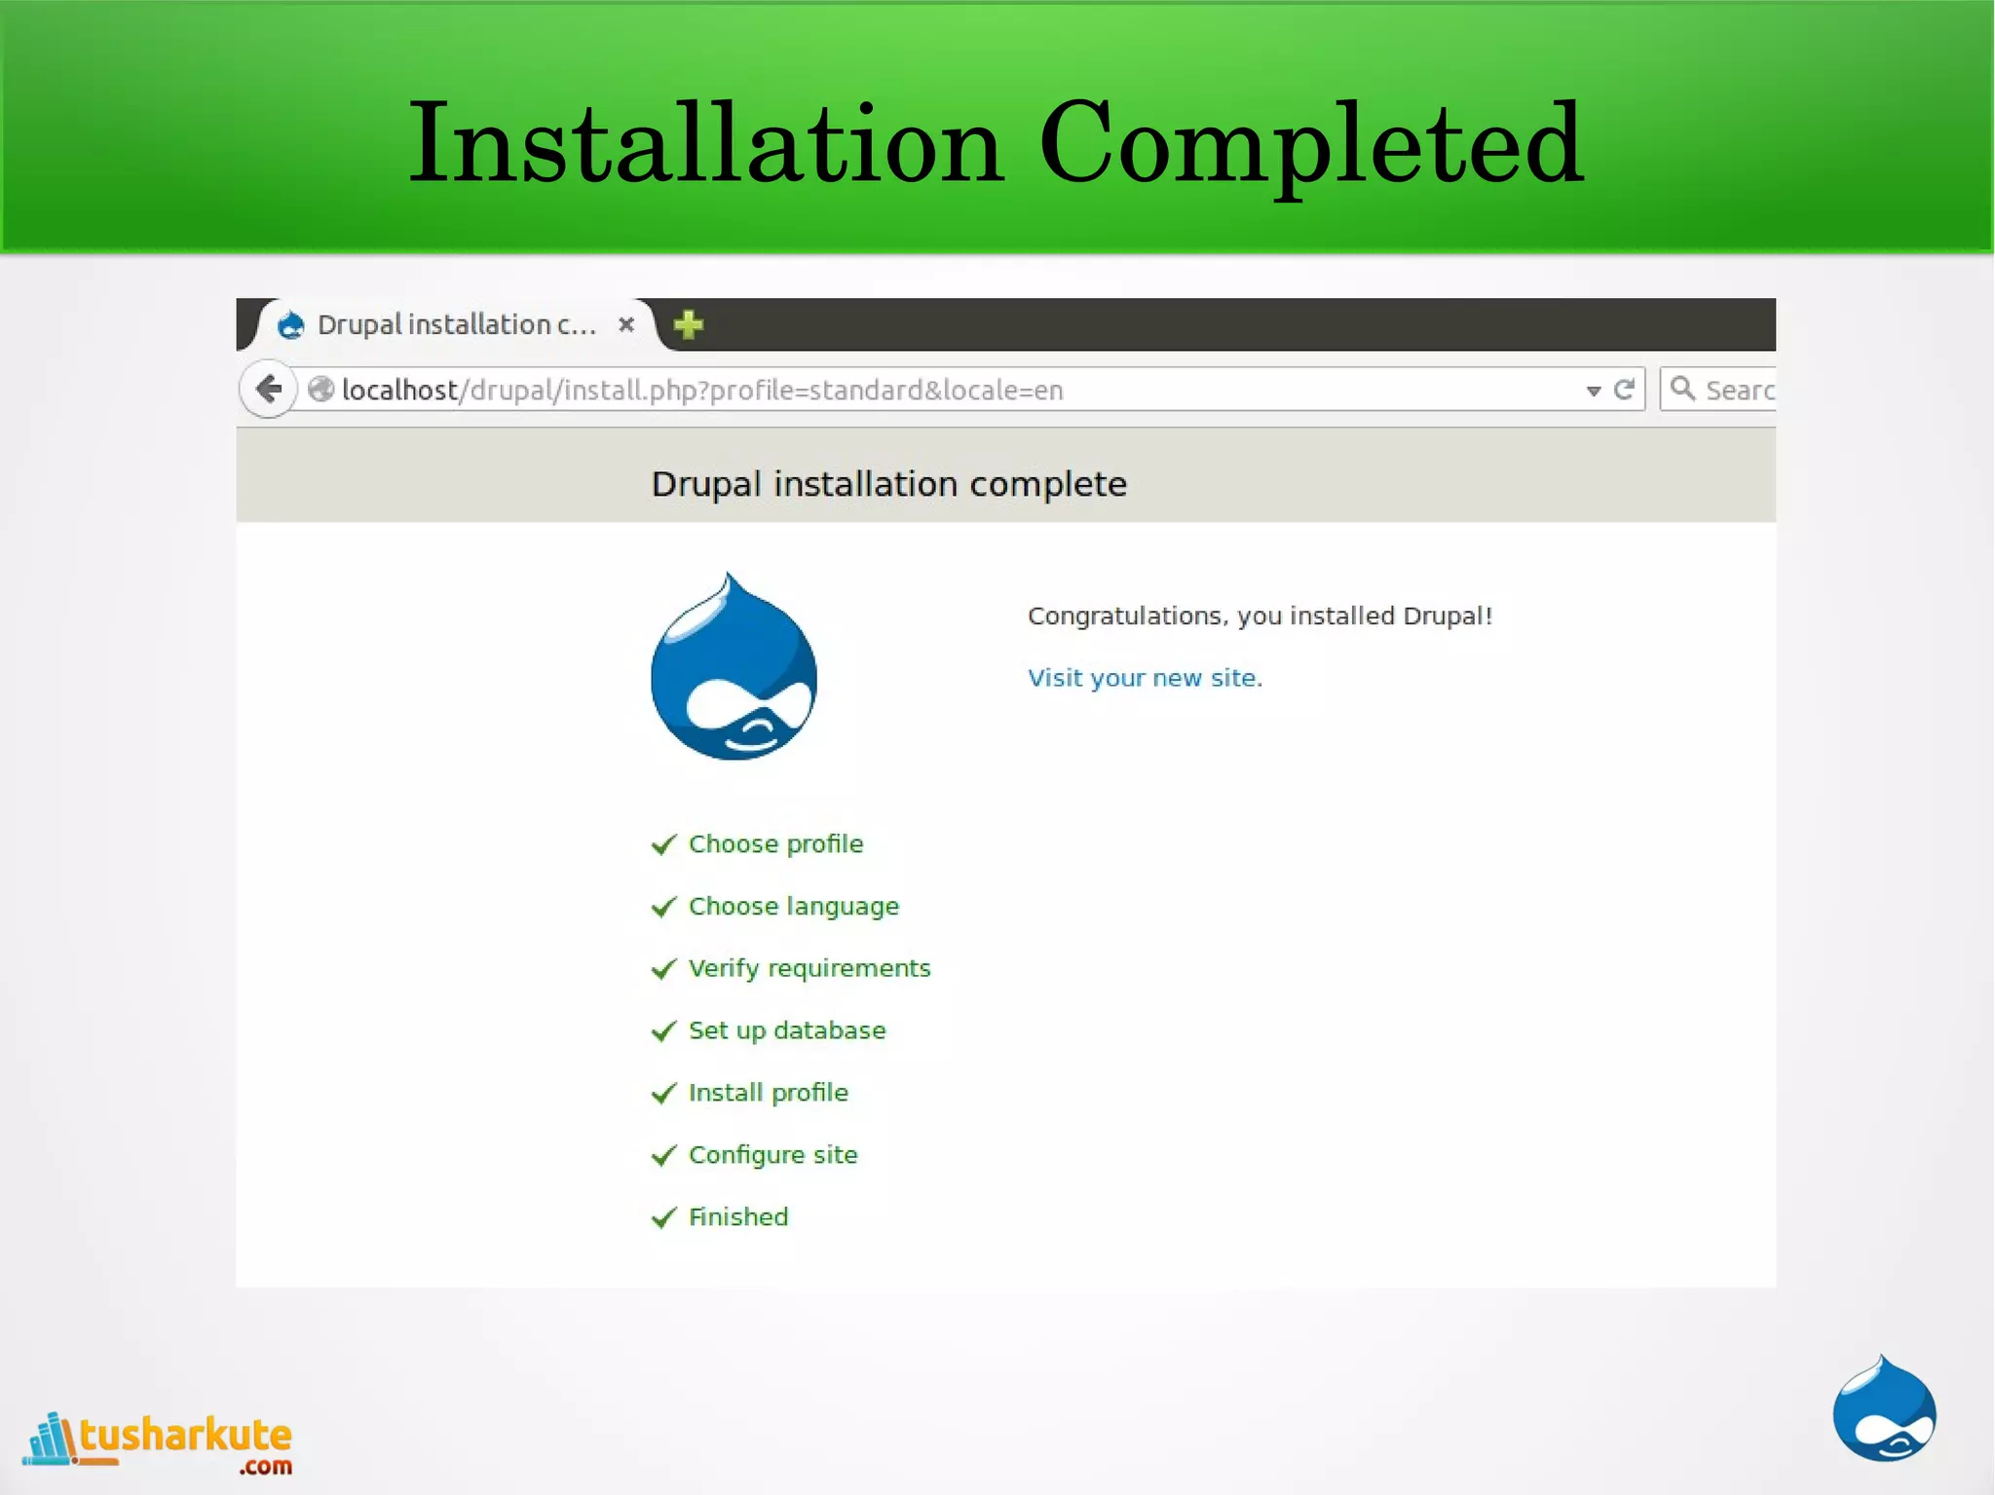Click the checkmark beside Verify requirements

(663, 969)
